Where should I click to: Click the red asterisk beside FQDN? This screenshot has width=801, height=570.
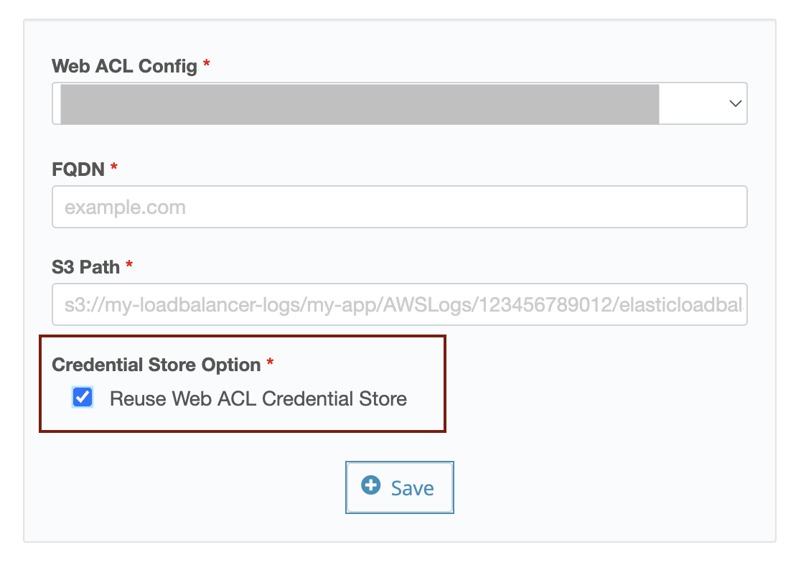pos(114,167)
